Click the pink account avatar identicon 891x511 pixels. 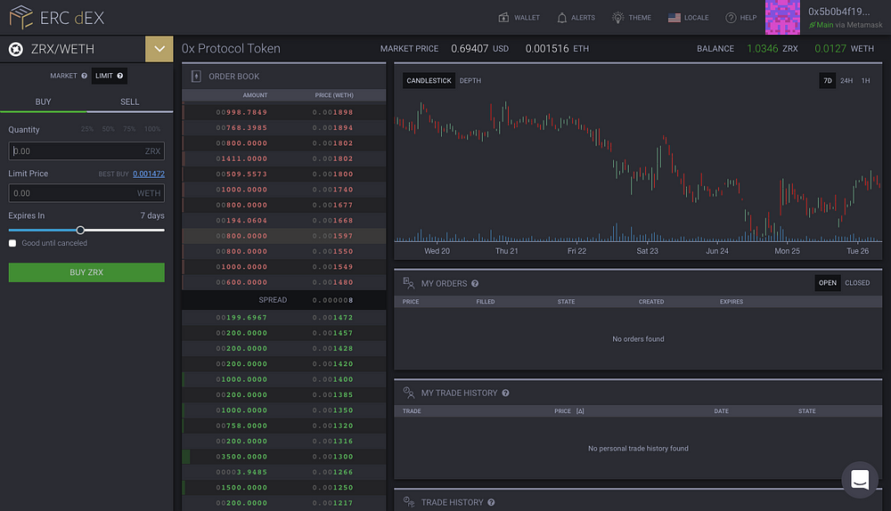click(782, 17)
